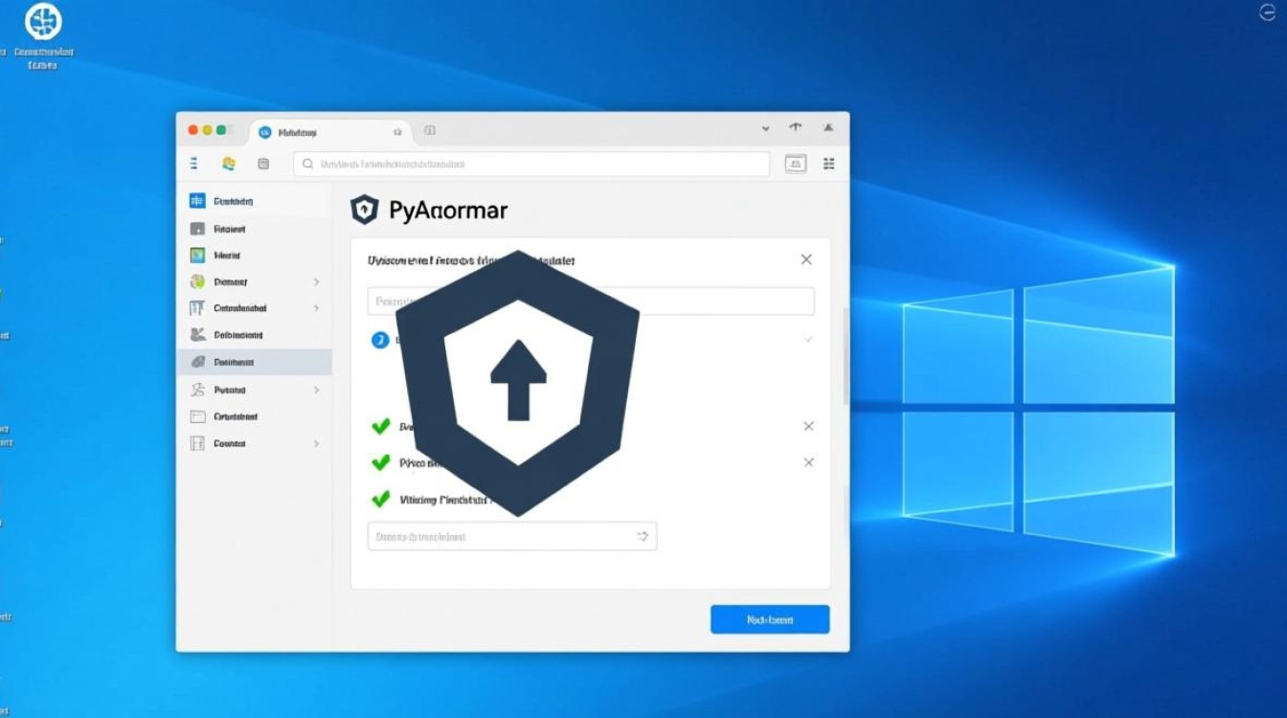Click the blue button at the bottom right

point(769,619)
